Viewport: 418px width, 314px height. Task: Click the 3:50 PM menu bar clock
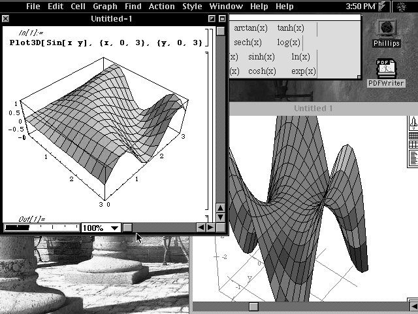[x=361, y=6]
